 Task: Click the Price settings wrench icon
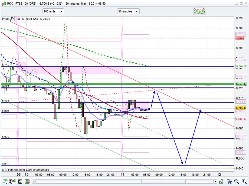(12, 19)
